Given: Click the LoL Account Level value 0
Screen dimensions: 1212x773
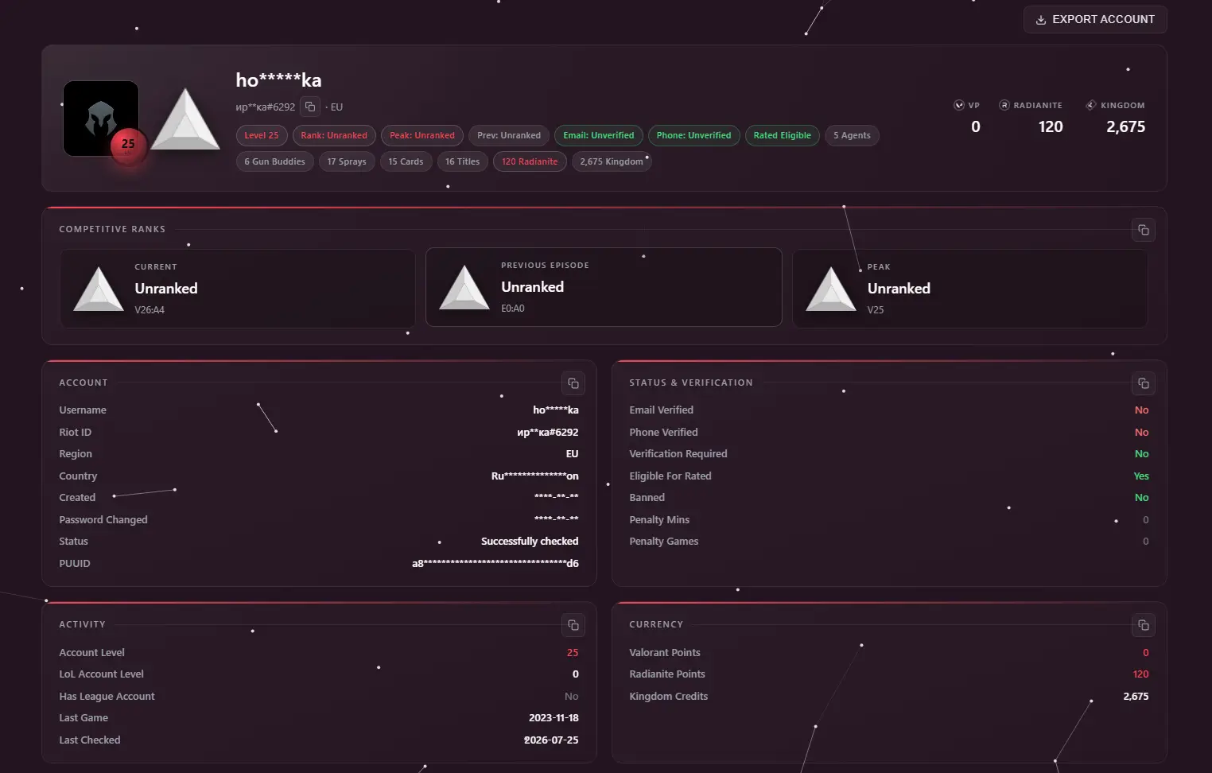Looking at the screenshot, I should (x=576, y=674).
